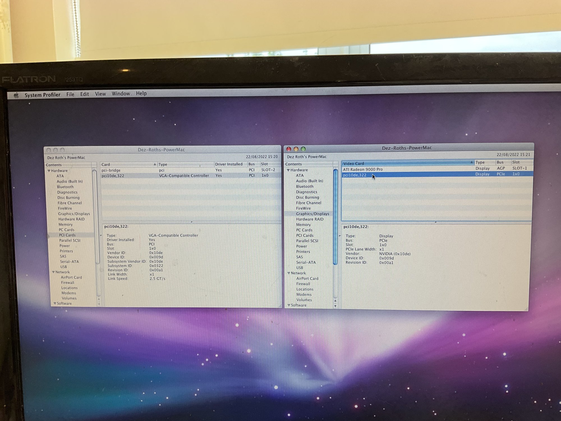561x421 pixels.
Task: Zoom the right Dez-Roths-PowerMac window
Action: tap(303, 149)
